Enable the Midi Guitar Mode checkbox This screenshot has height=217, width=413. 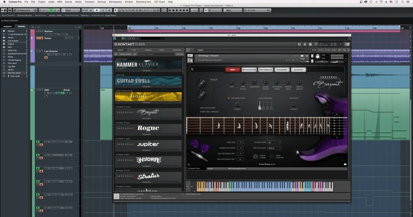tap(197, 107)
